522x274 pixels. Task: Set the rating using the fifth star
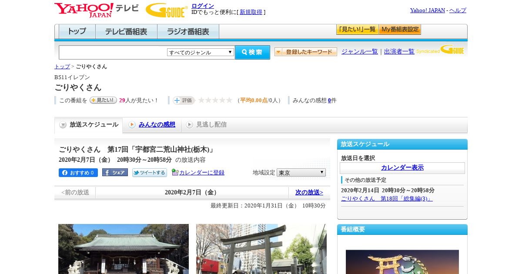(229, 100)
